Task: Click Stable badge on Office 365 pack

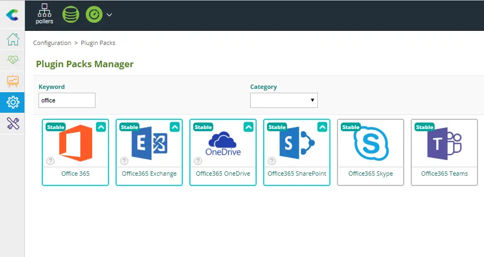Action: 55,127
